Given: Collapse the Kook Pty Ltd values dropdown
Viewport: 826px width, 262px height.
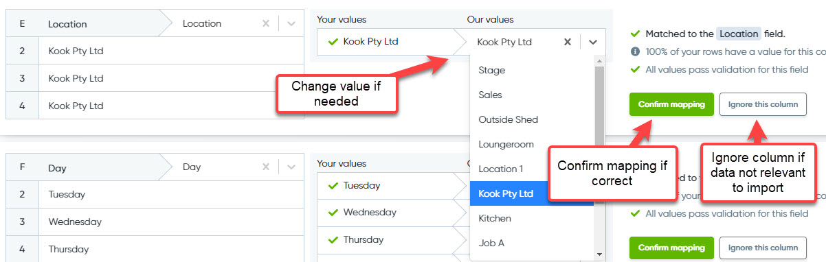Looking at the screenshot, I should 593,42.
